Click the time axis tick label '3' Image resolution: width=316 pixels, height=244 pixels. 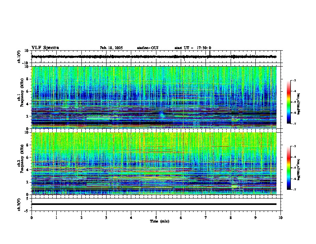coord(106,218)
